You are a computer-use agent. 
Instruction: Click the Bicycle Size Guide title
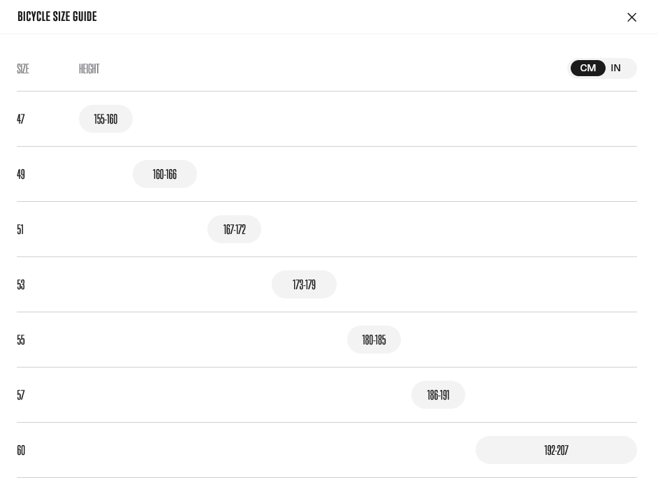point(57,16)
